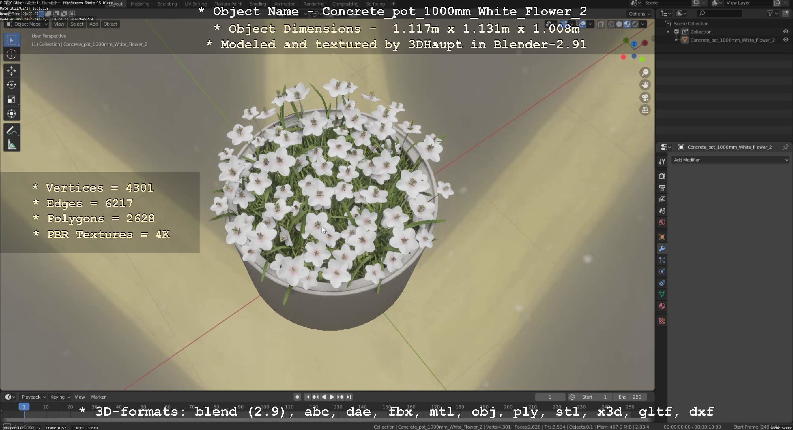
Task: Click the End frame 250 field
Action: [x=630, y=397]
